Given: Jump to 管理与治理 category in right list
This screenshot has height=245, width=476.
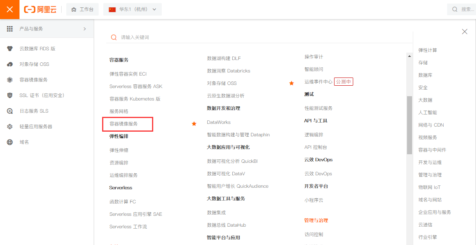Looking at the screenshot, I should tap(430, 175).
